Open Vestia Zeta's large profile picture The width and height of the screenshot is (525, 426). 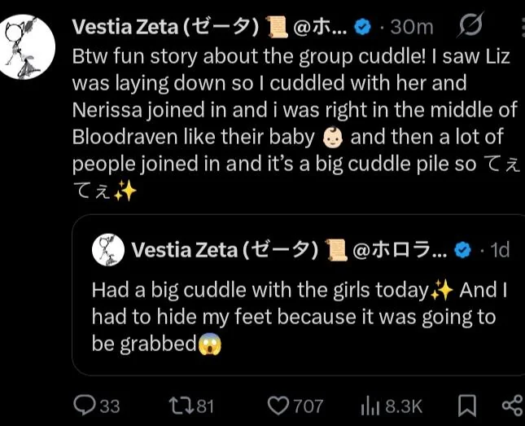[30, 46]
